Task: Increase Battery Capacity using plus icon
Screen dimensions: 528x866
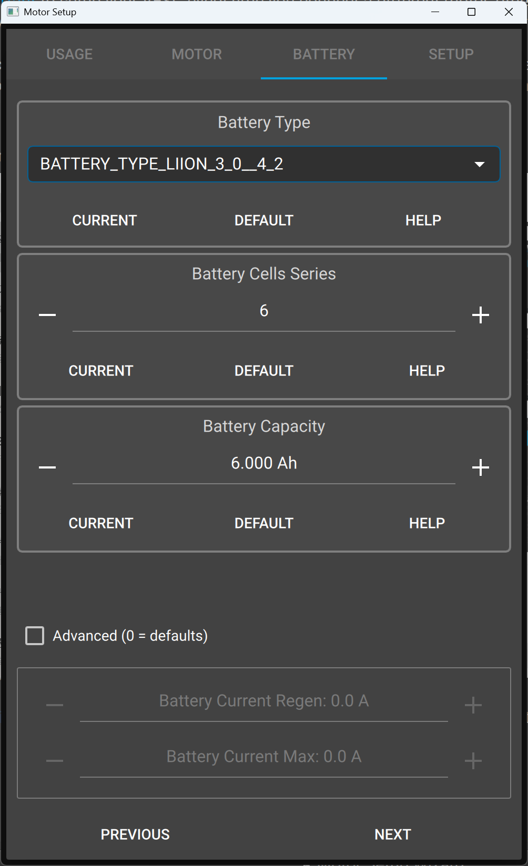Action: [481, 467]
